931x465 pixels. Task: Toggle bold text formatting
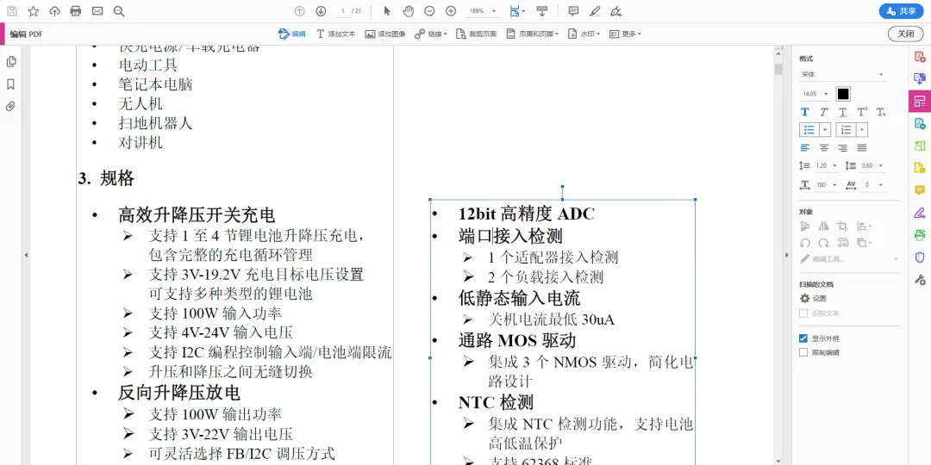pos(805,112)
